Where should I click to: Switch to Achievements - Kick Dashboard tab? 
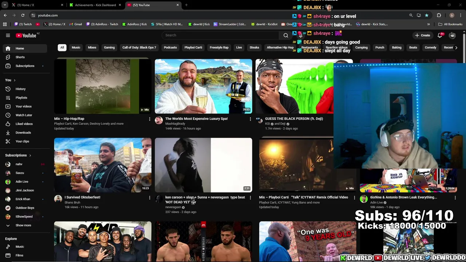pos(95,5)
